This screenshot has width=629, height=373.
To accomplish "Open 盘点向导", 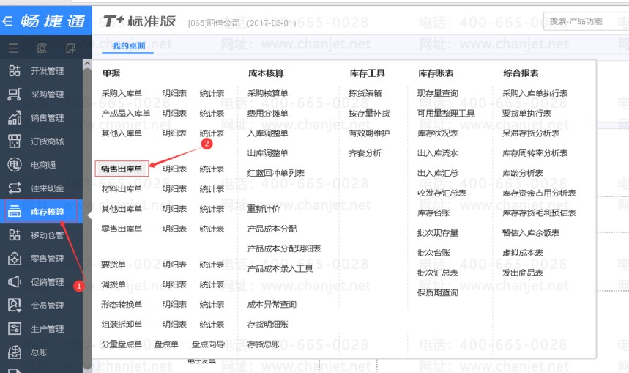I will (208, 344).
